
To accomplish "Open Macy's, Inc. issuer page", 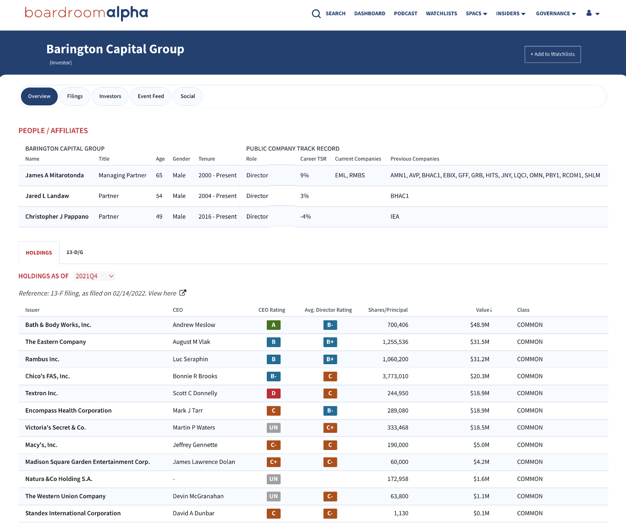I will pyautogui.click(x=41, y=445).
